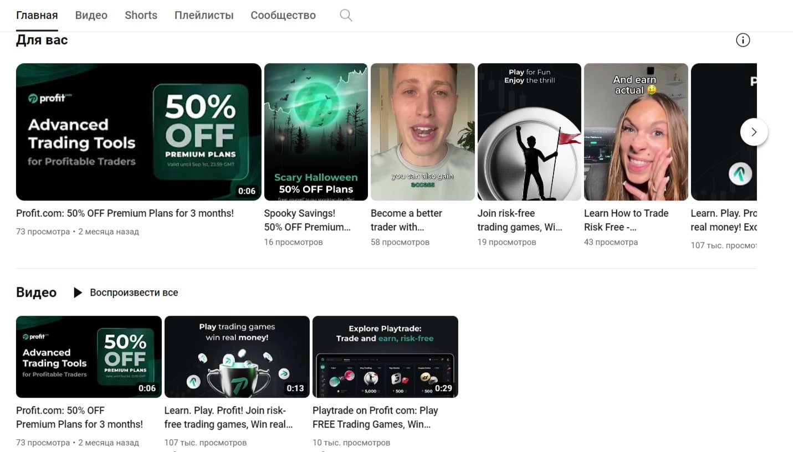This screenshot has width=793, height=452.
Task: Switch to the Главная tab
Action: [x=37, y=16]
